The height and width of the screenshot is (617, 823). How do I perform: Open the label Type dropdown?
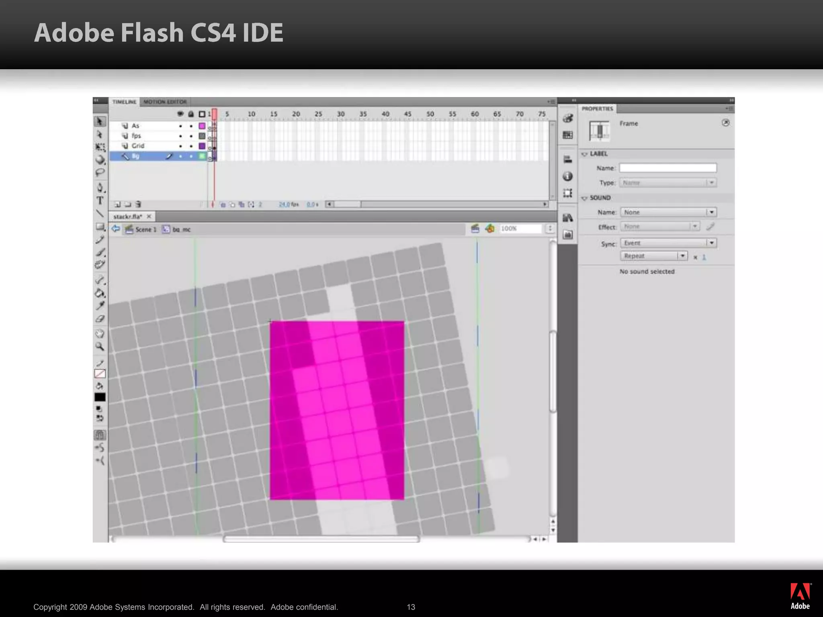coord(668,183)
